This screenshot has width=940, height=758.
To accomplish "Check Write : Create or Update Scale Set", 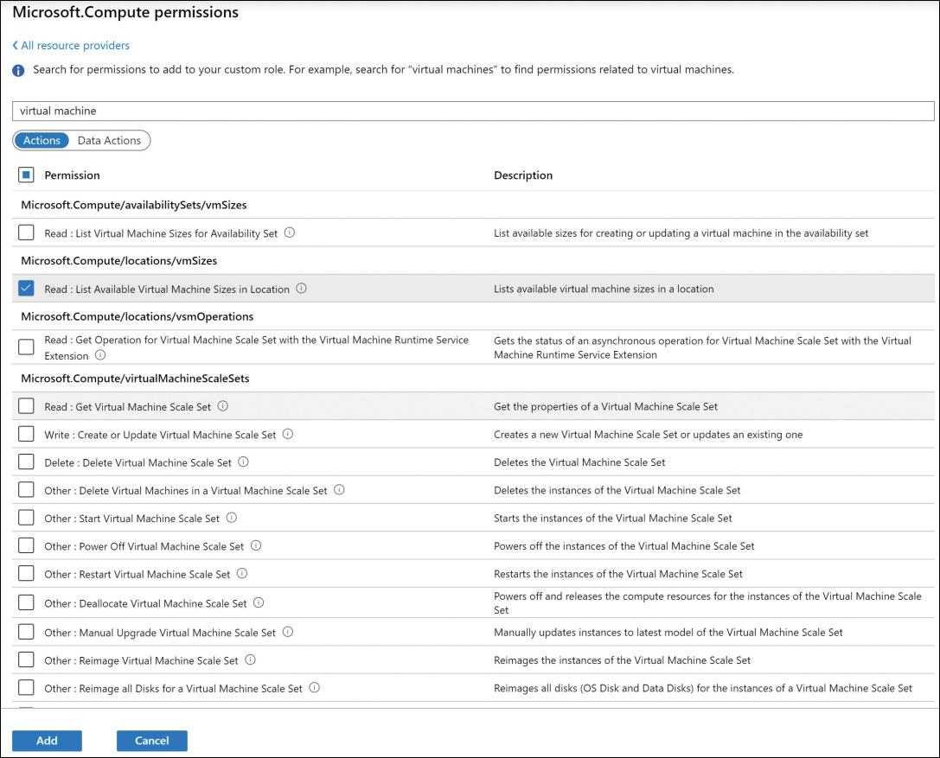I will [x=26, y=434].
